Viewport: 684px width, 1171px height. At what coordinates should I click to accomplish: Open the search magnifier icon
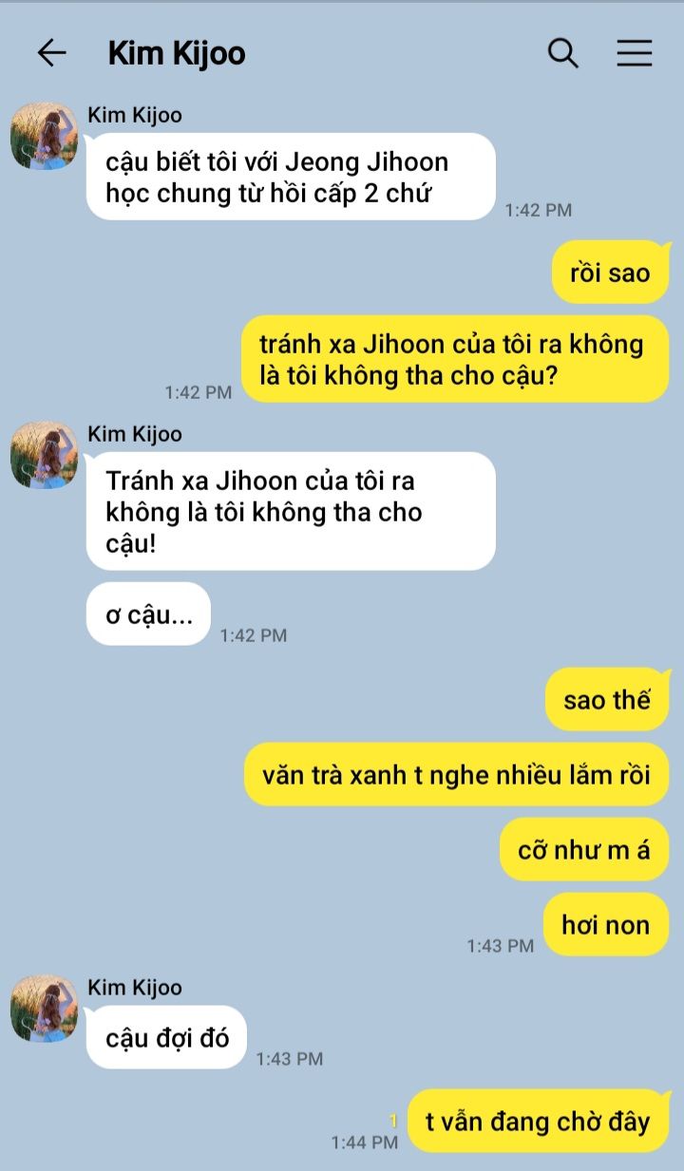coord(563,53)
